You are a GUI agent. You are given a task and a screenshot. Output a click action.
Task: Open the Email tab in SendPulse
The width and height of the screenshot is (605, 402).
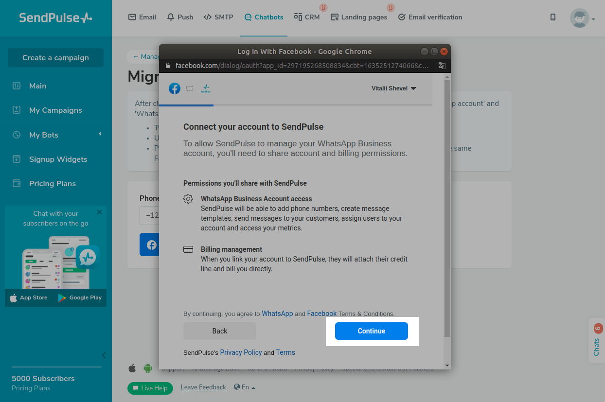[142, 17]
